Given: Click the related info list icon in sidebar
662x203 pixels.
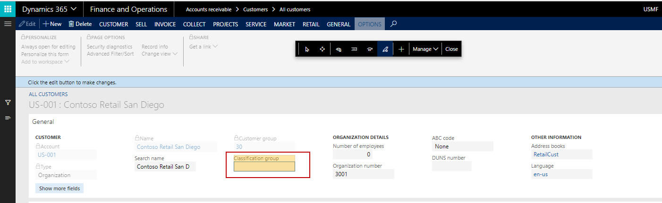Looking at the screenshot, I should click(8, 118).
